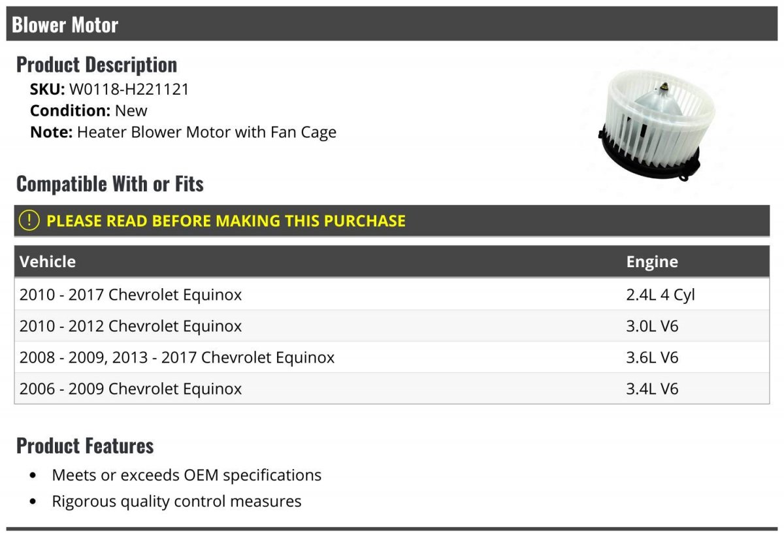
Task: Click the Meets or exceeds OEM specifications bullet
Action: pos(187,475)
